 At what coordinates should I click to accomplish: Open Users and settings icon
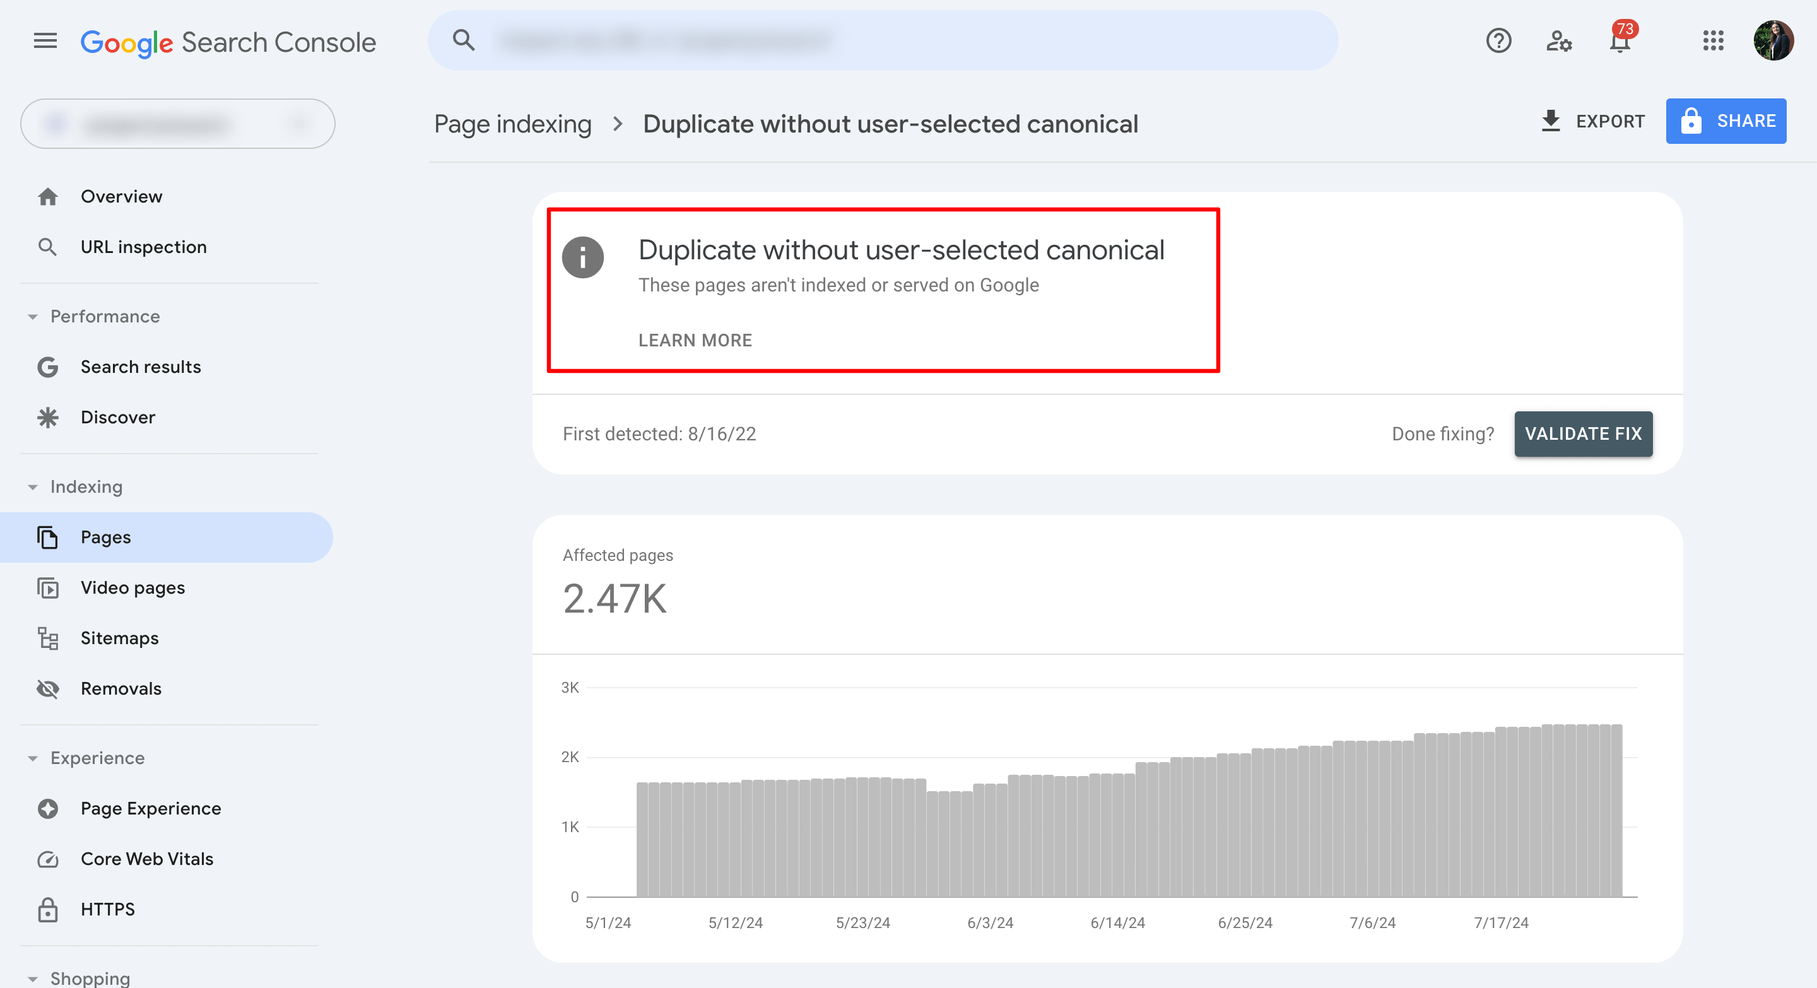click(x=1559, y=41)
